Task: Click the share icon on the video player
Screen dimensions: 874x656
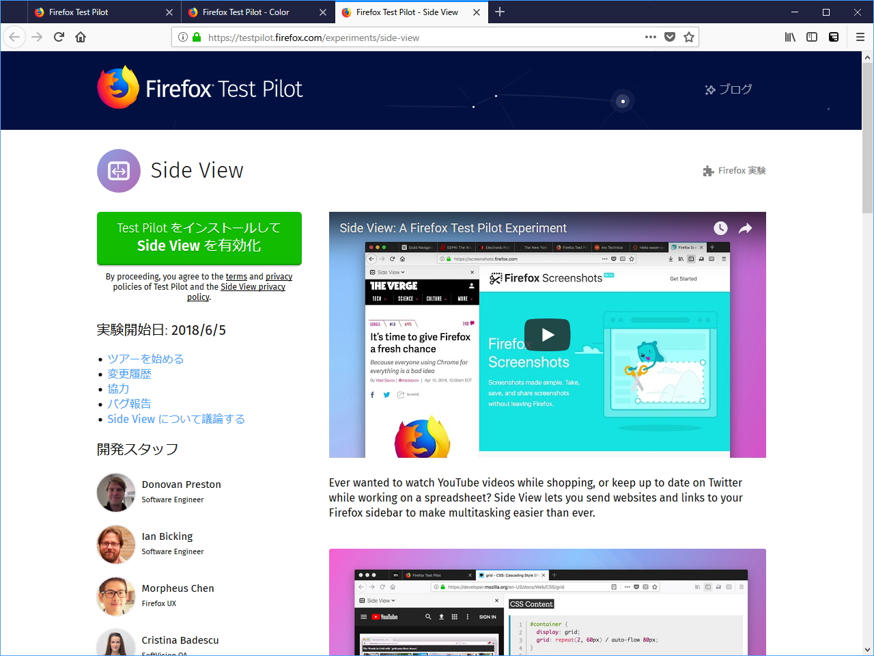Action: 745,229
